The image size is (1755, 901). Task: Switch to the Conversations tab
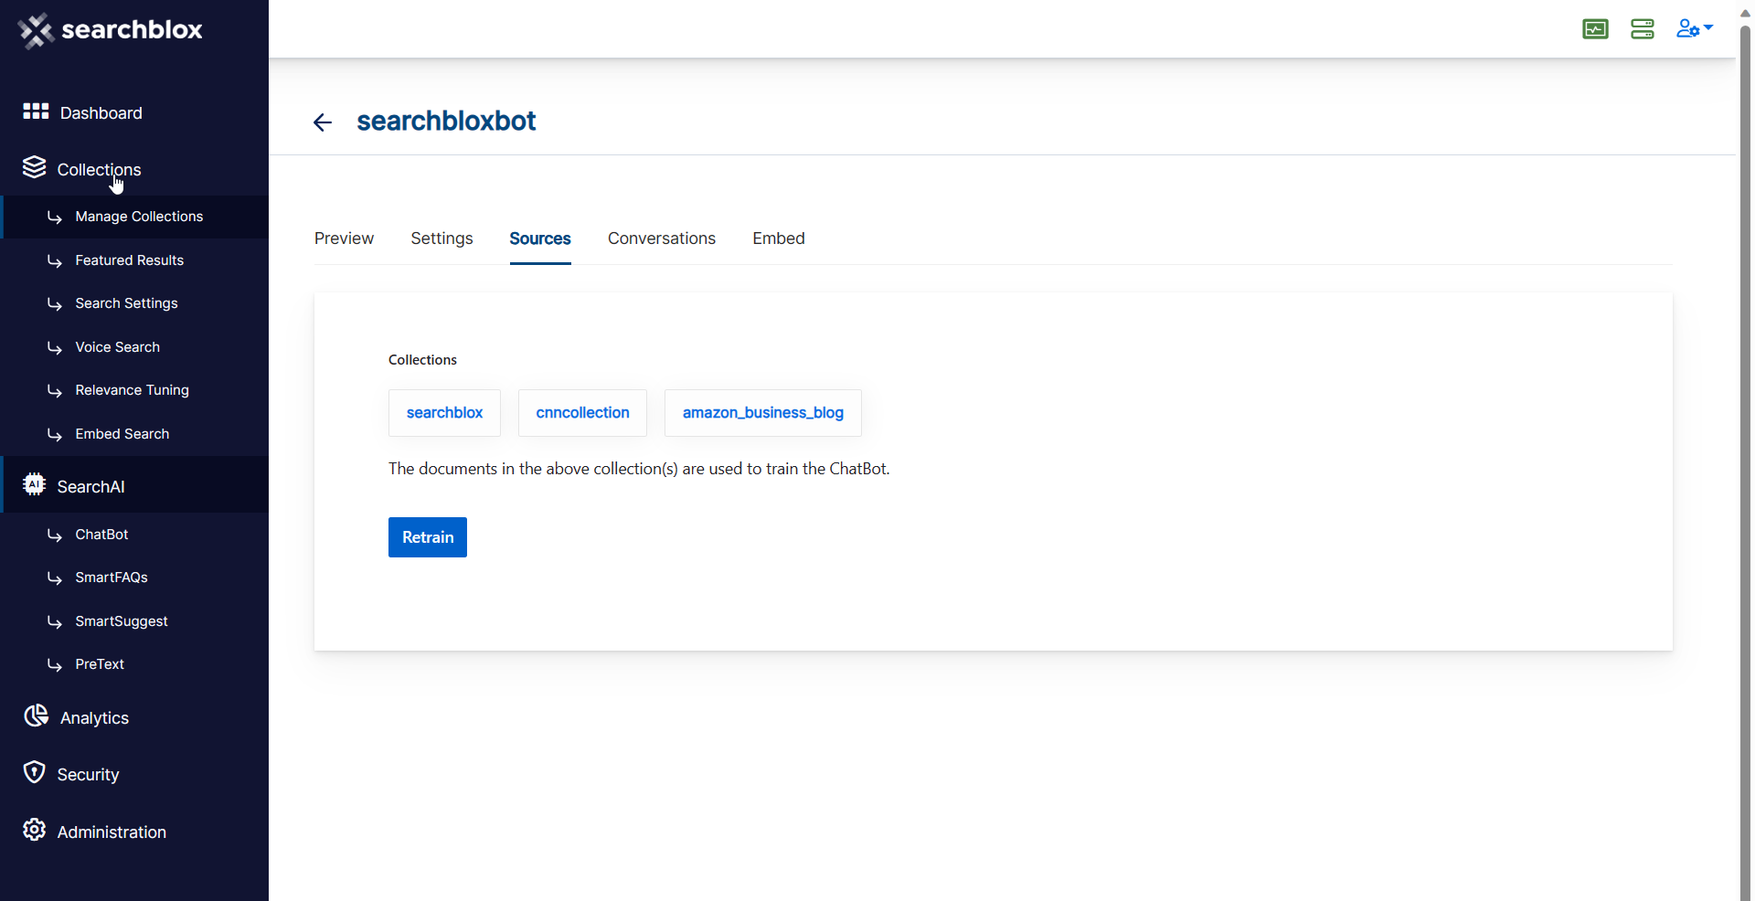point(662,238)
